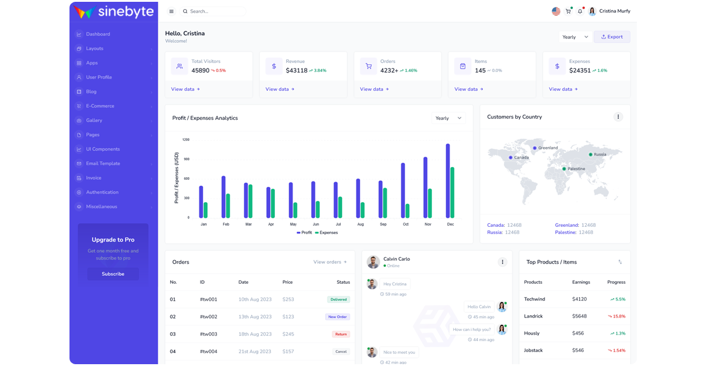
Task: Open the notifications bell icon
Action: (580, 11)
